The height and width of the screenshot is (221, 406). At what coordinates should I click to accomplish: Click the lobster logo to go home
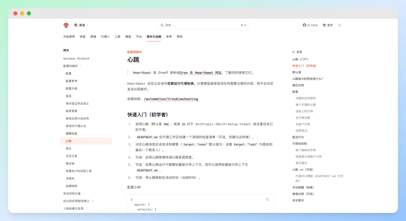coord(66,25)
